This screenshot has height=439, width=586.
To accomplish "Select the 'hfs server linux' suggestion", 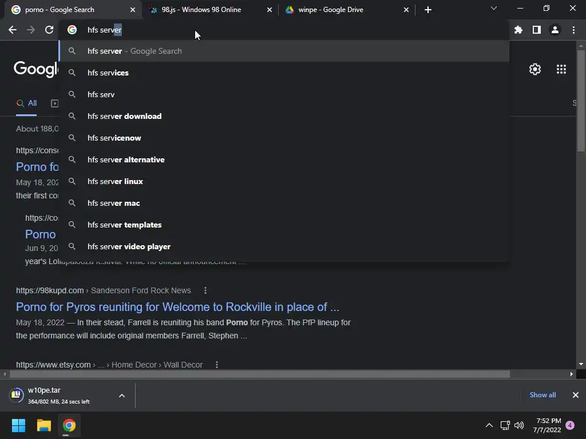I will click(x=284, y=181).
